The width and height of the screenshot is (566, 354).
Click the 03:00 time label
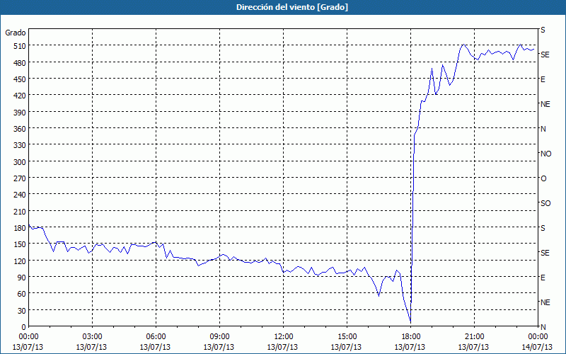click(x=92, y=337)
